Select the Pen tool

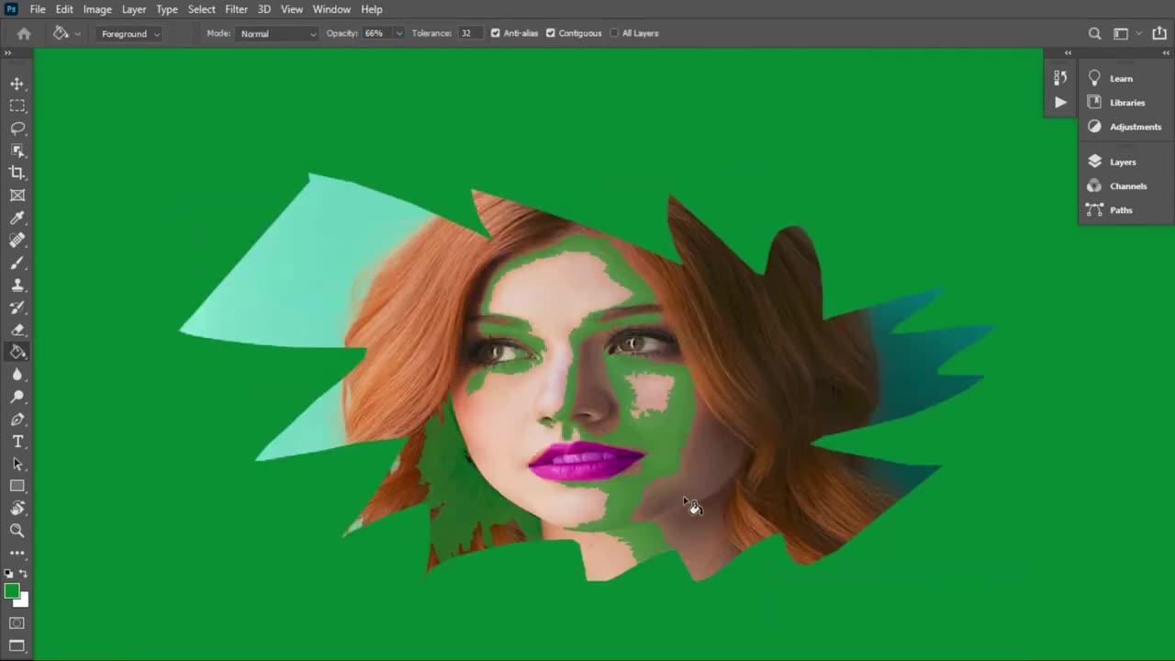click(17, 419)
